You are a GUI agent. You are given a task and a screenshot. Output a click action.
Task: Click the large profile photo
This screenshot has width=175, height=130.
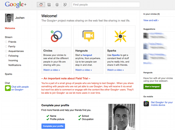[122, 117]
